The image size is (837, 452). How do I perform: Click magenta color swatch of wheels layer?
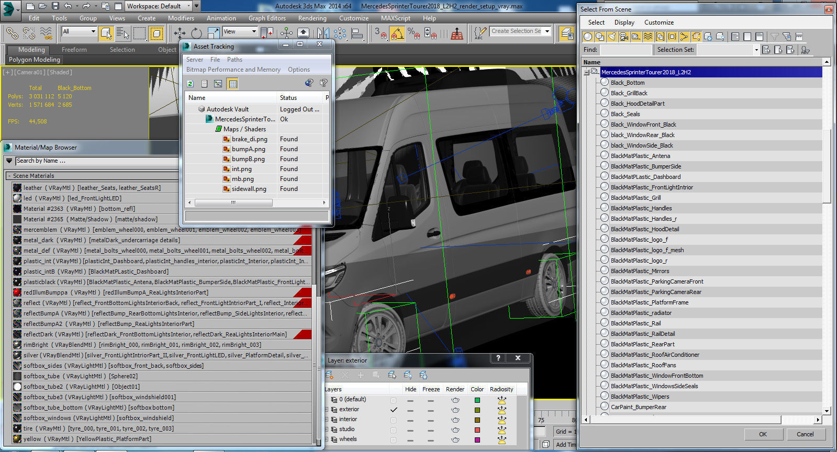tap(477, 439)
